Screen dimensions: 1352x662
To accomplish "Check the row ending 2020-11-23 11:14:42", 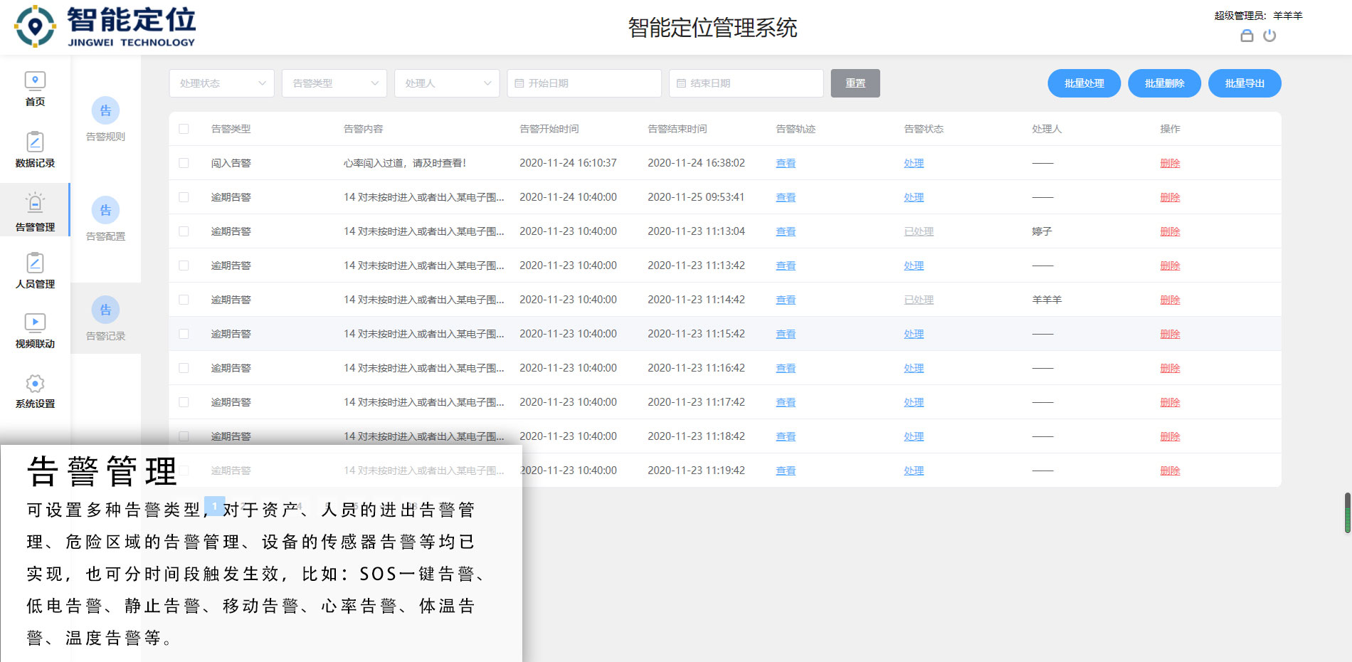I will pyautogui.click(x=184, y=300).
